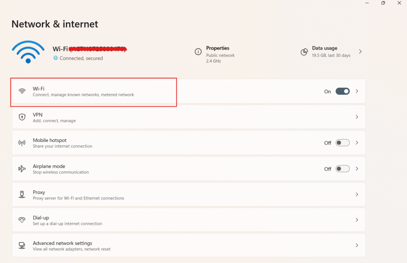Click the Advanced network settings monitor icon
The image size is (407, 263).
click(x=22, y=246)
